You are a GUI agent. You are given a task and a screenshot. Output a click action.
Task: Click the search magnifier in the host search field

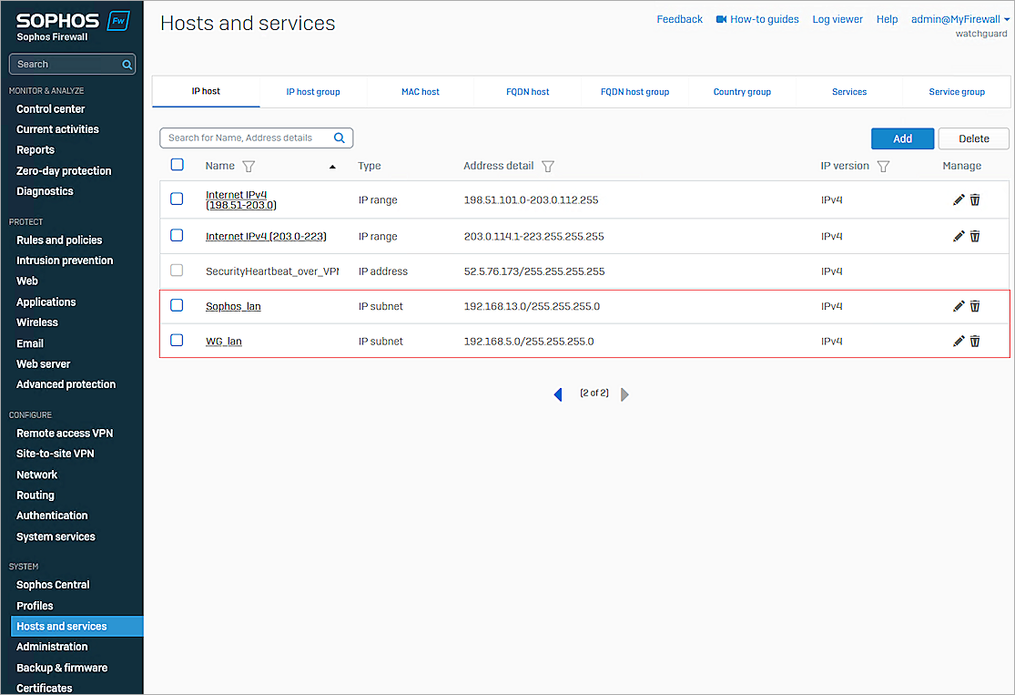340,138
